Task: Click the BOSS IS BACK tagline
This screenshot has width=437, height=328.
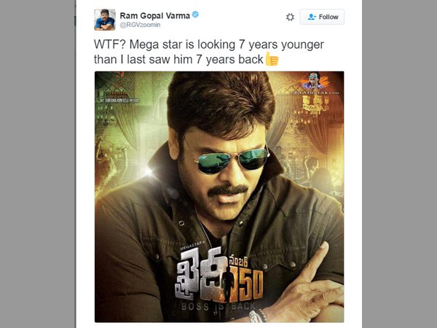Action: click(x=219, y=306)
